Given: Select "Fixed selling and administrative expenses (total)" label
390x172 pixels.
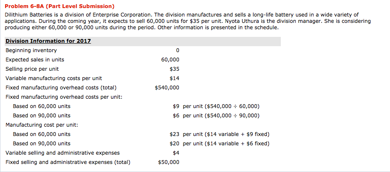Looking at the screenshot, I should (68, 162).
